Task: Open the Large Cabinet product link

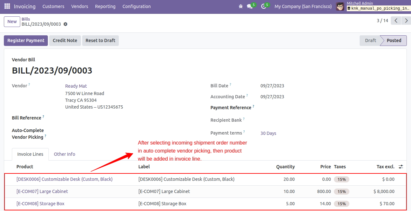Action: [42, 191]
